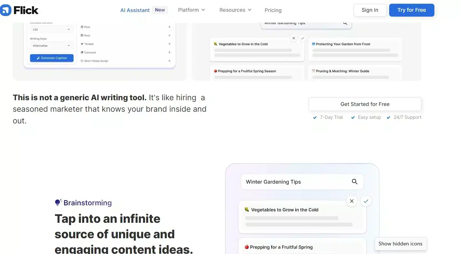The image size is (461, 254).
Task: Click the 24/7 Support text
Action: click(x=407, y=117)
